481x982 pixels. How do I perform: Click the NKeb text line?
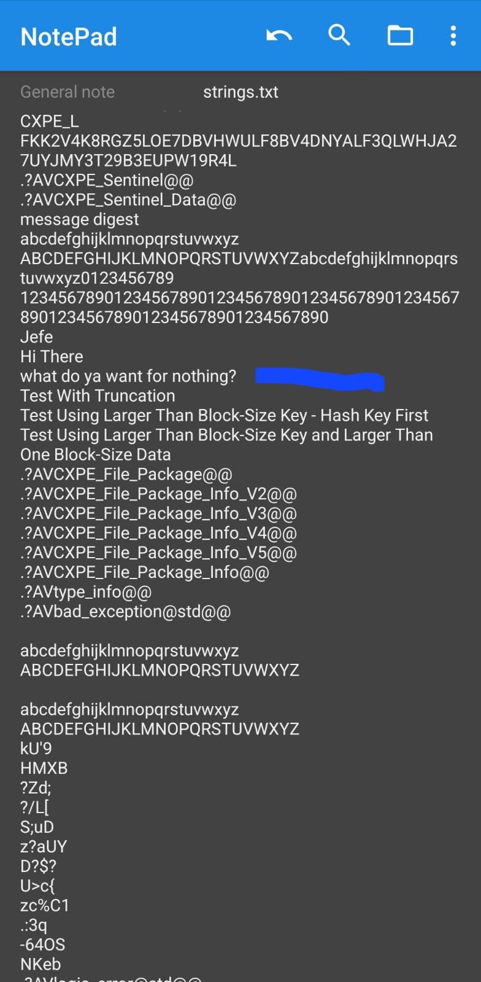[40, 964]
